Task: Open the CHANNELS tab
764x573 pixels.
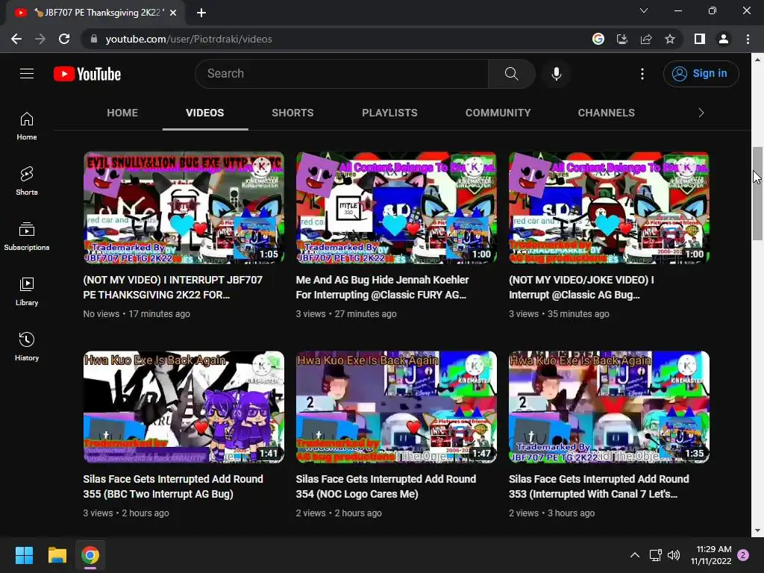Action: [x=606, y=113]
